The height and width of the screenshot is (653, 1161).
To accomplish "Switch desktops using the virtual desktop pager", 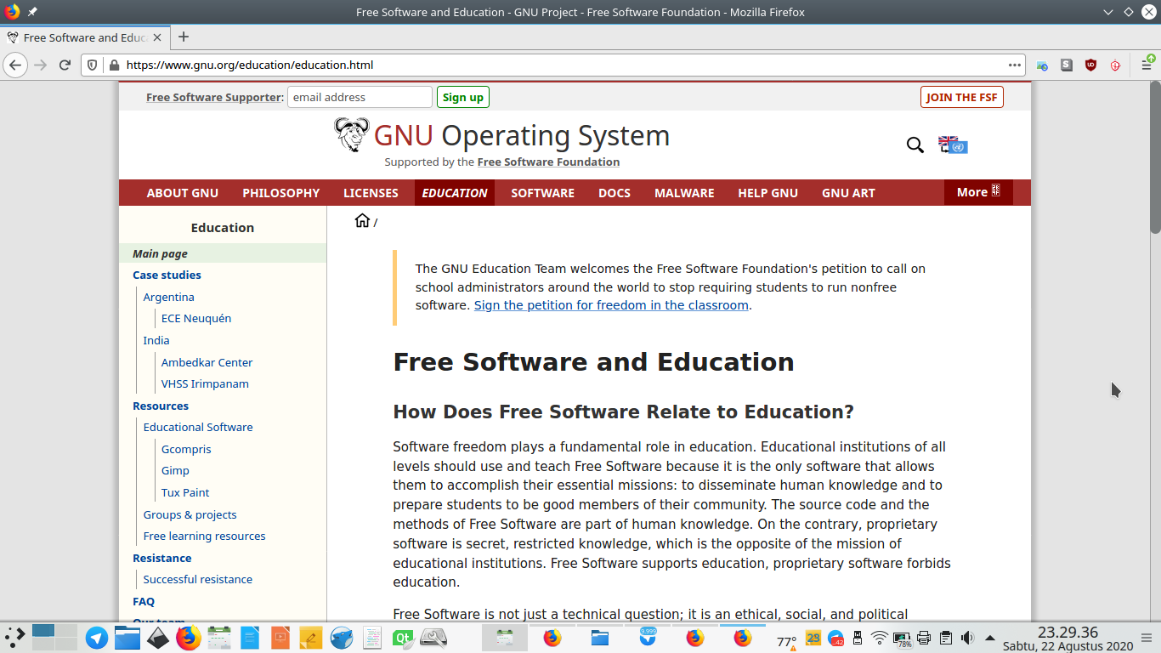I will click(x=54, y=637).
